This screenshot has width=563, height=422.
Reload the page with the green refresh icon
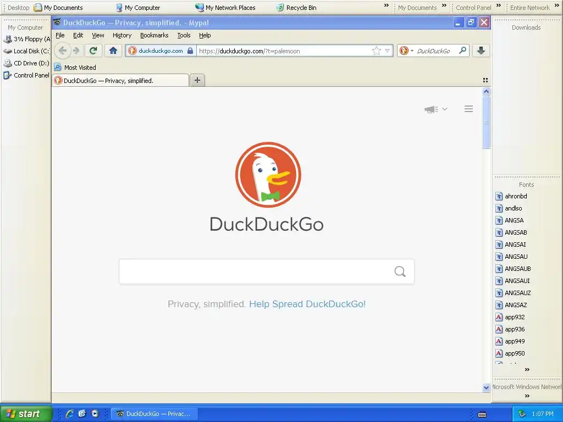pos(93,51)
